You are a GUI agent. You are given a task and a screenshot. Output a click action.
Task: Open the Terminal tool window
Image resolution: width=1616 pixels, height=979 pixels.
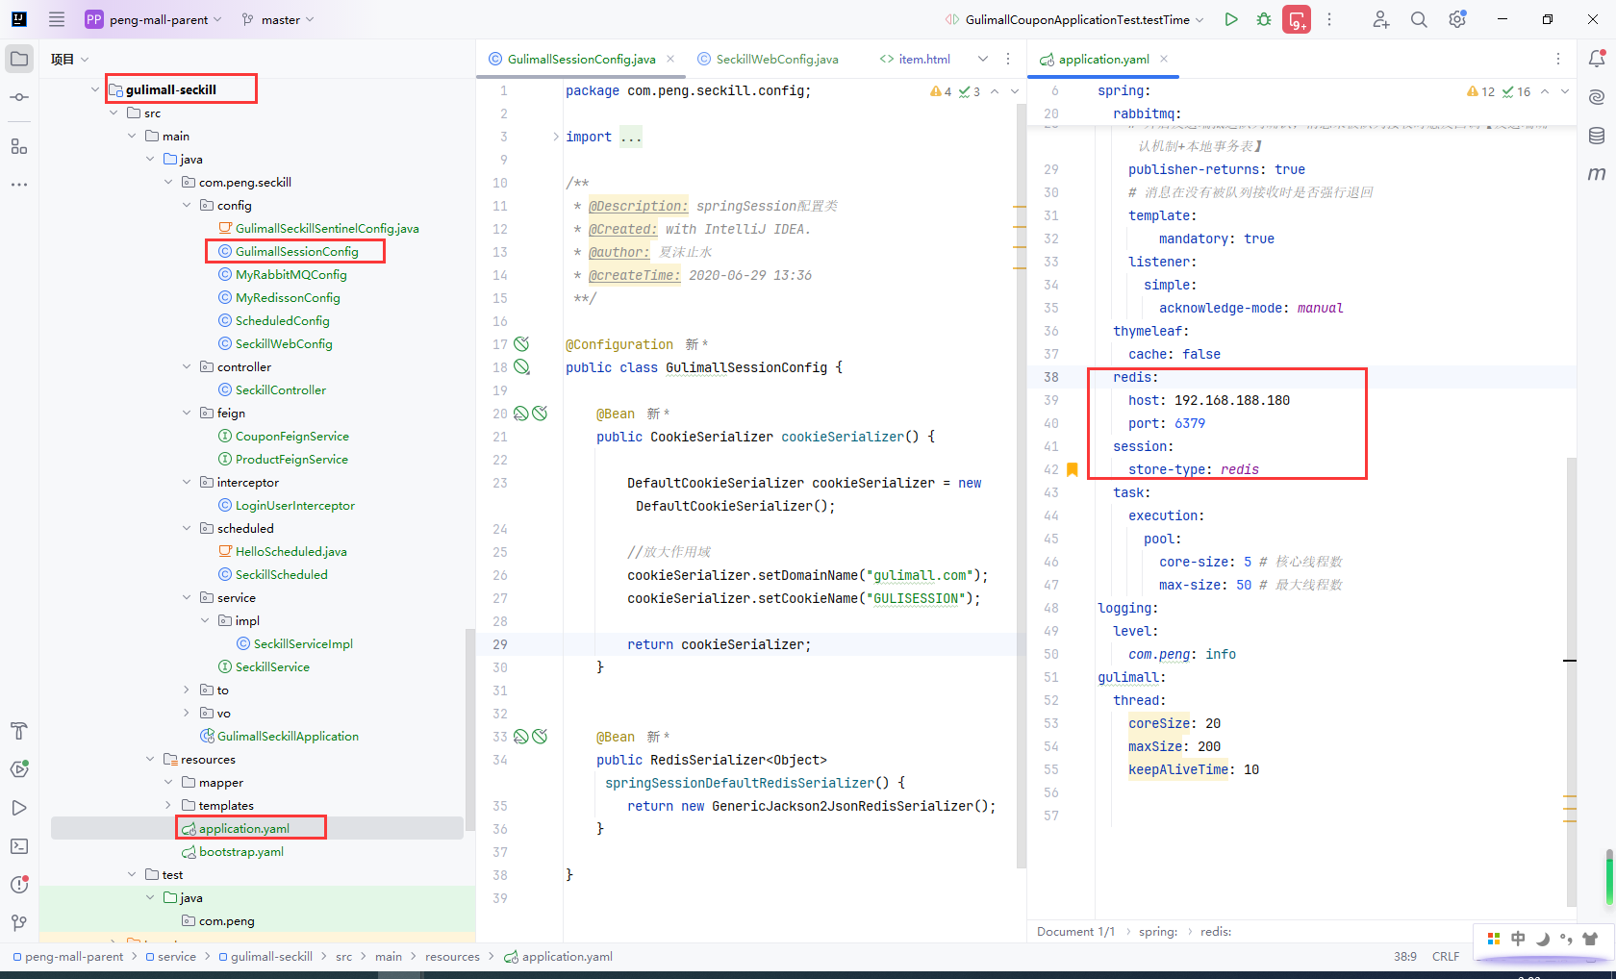[19, 846]
